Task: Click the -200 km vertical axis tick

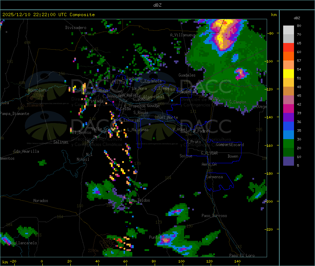Action: pos(269,201)
